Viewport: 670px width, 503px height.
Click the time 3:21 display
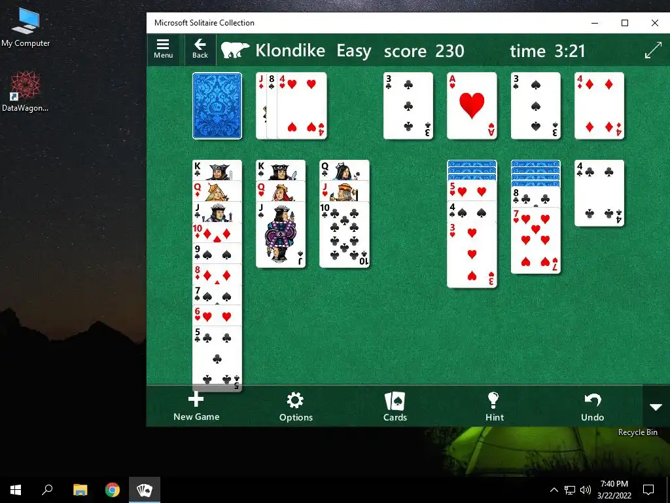coord(548,51)
